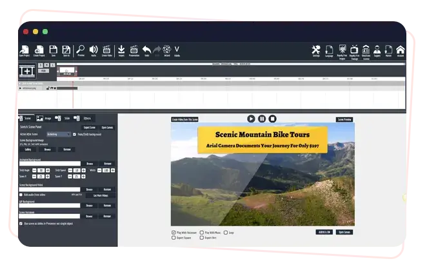Click the V toolbar icon
The image size is (427, 270).
click(177, 50)
